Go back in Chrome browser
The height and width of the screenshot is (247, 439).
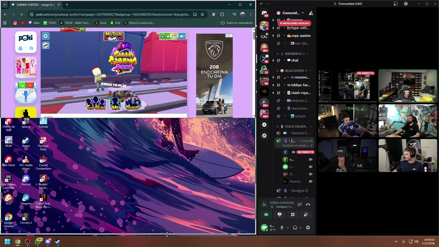[5, 14]
